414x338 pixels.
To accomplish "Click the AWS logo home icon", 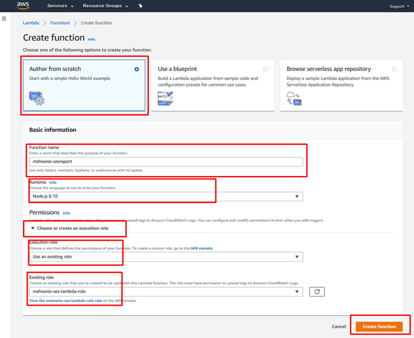I will pyautogui.click(x=23, y=6).
